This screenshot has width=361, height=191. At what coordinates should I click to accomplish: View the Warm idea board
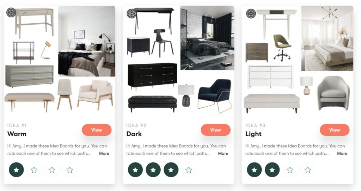point(97,130)
